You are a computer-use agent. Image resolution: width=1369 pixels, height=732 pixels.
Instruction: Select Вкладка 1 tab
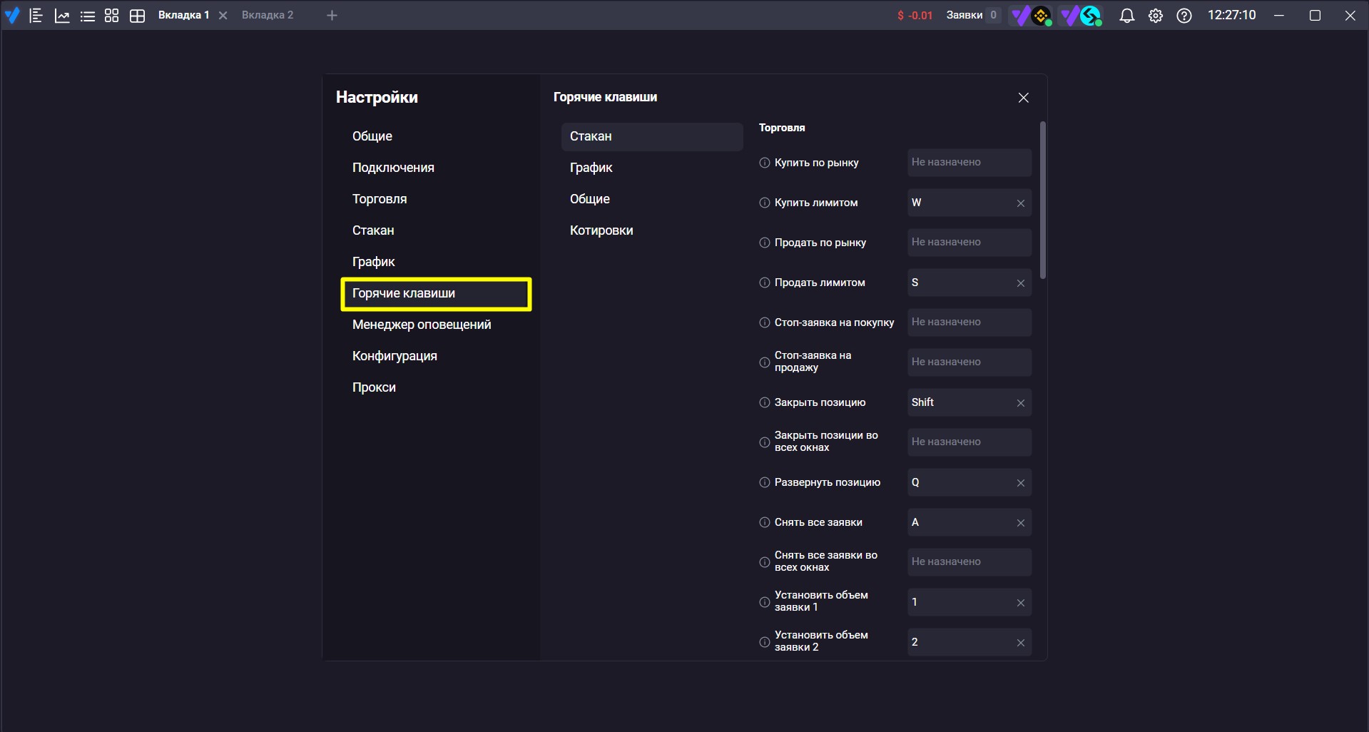tap(183, 15)
